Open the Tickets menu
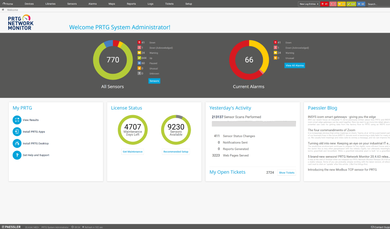This screenshot has height=229, width=390. (169, 4)
